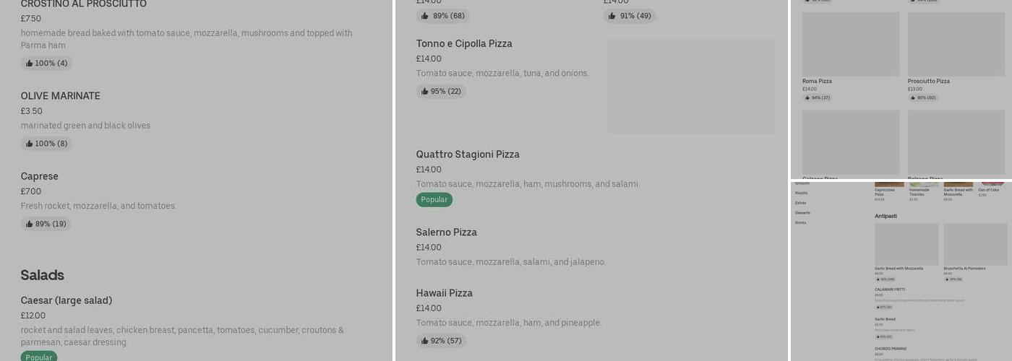Click thumbs-up icon on Roma Pizza rating
The height and width of the screenshot is (361, 1012).
tap(808, 97)
